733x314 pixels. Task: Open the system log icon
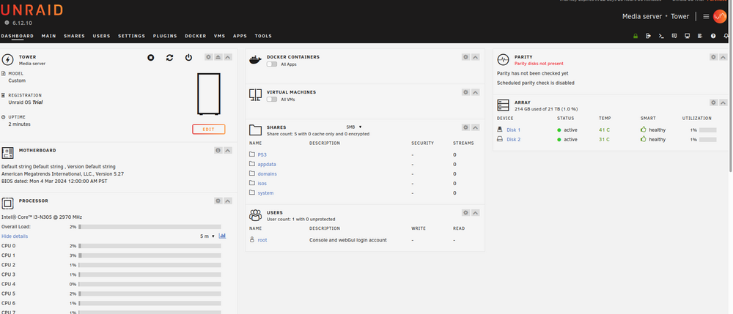700,36
